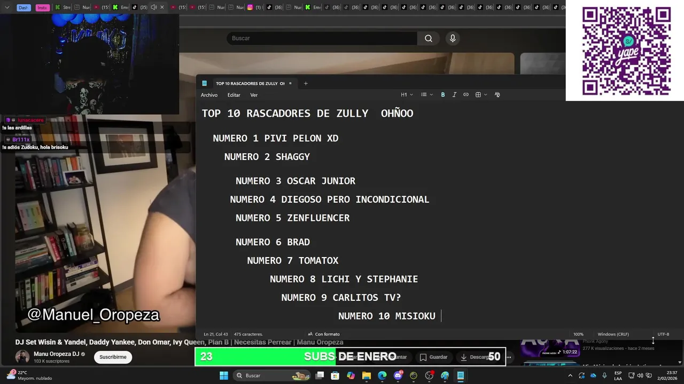Open the Archivo menu in Notepad
684x384 pixels.
209,95
